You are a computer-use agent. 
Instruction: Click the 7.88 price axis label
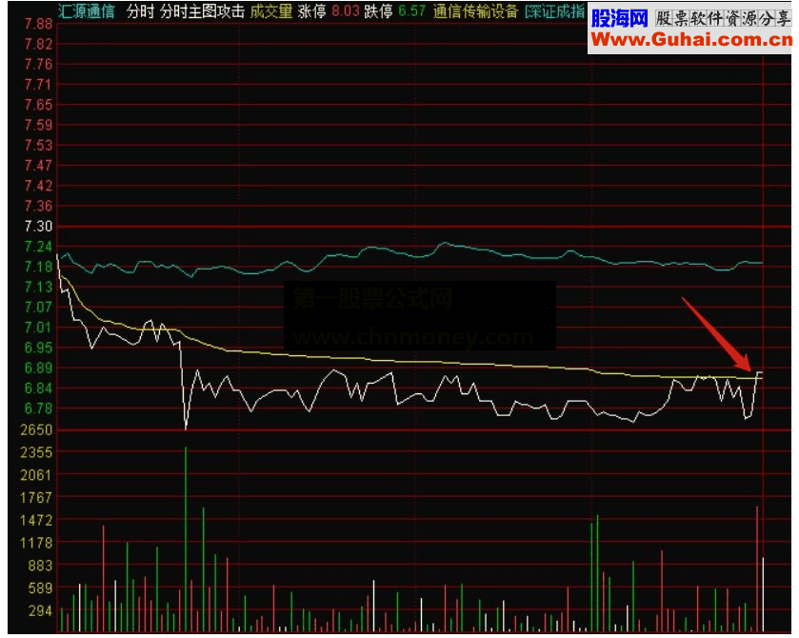point(38,24)
